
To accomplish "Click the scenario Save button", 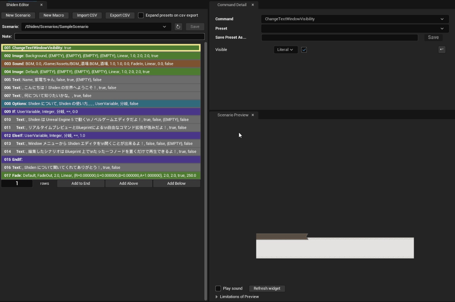I will (195, 27).
